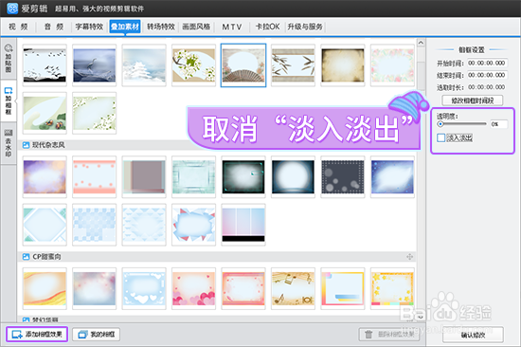The image size is (521, 347).
Task: Open the 字幕特效 tab
Action: pos(89,27)
